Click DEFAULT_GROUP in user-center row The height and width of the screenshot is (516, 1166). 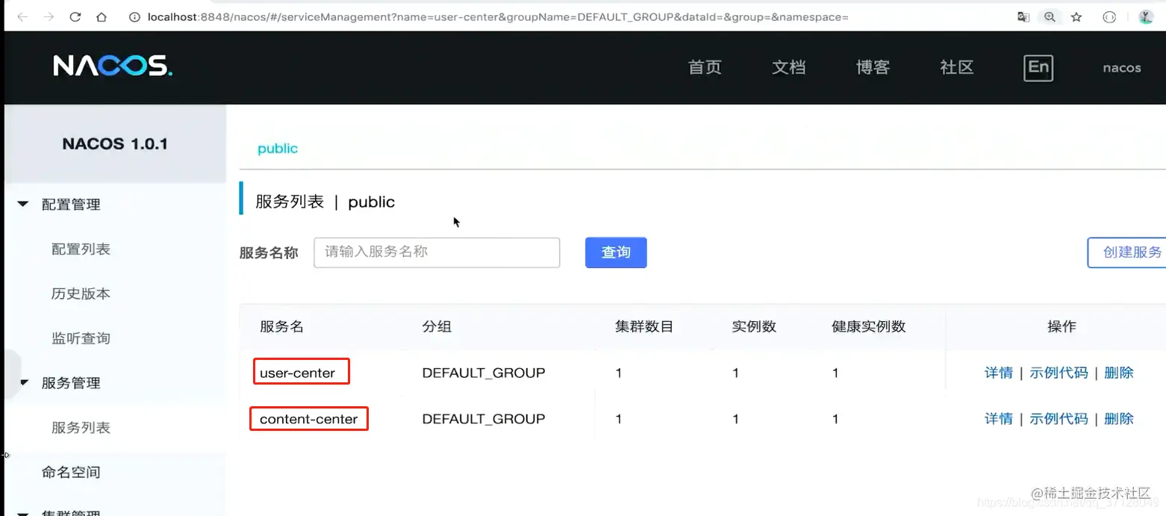click(x=484, y=373)
